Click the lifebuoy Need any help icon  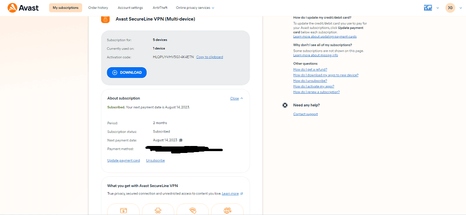click(x=285, y=105)
